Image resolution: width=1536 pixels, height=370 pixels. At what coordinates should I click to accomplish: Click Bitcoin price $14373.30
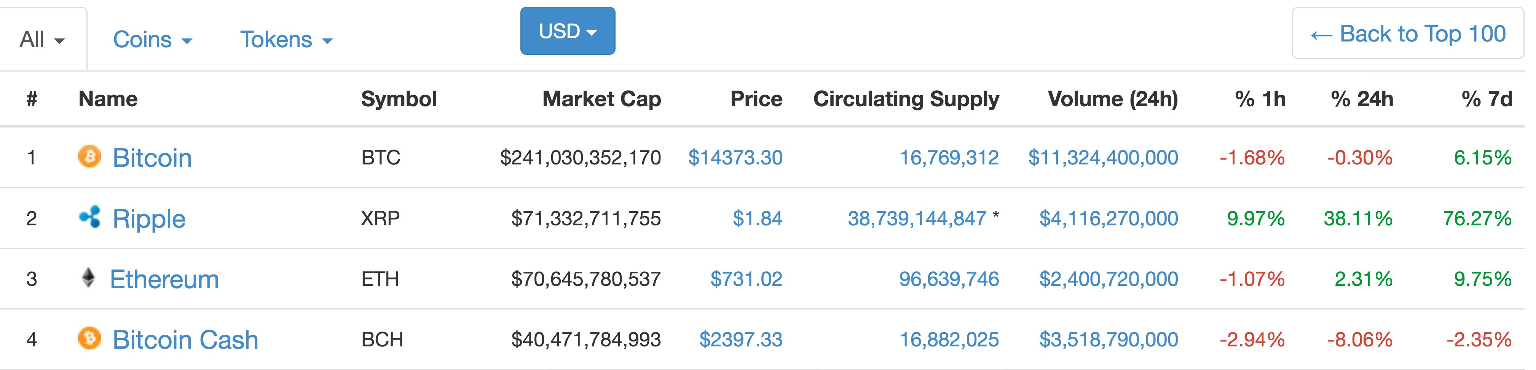coord(735,158)
